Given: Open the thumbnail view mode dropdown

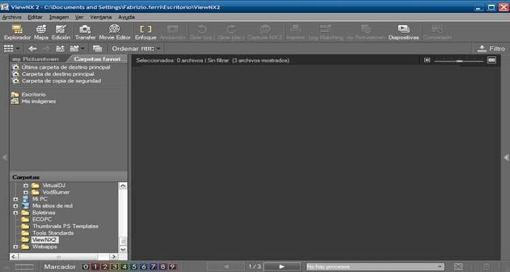Looking at the screenshot, I should point(11,48).
